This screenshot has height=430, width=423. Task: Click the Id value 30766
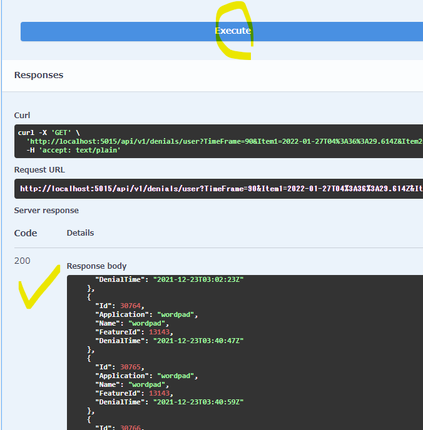point(131,427)
